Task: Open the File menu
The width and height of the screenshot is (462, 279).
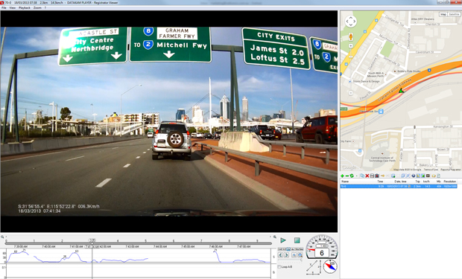Action: click(x=4, y=7)
